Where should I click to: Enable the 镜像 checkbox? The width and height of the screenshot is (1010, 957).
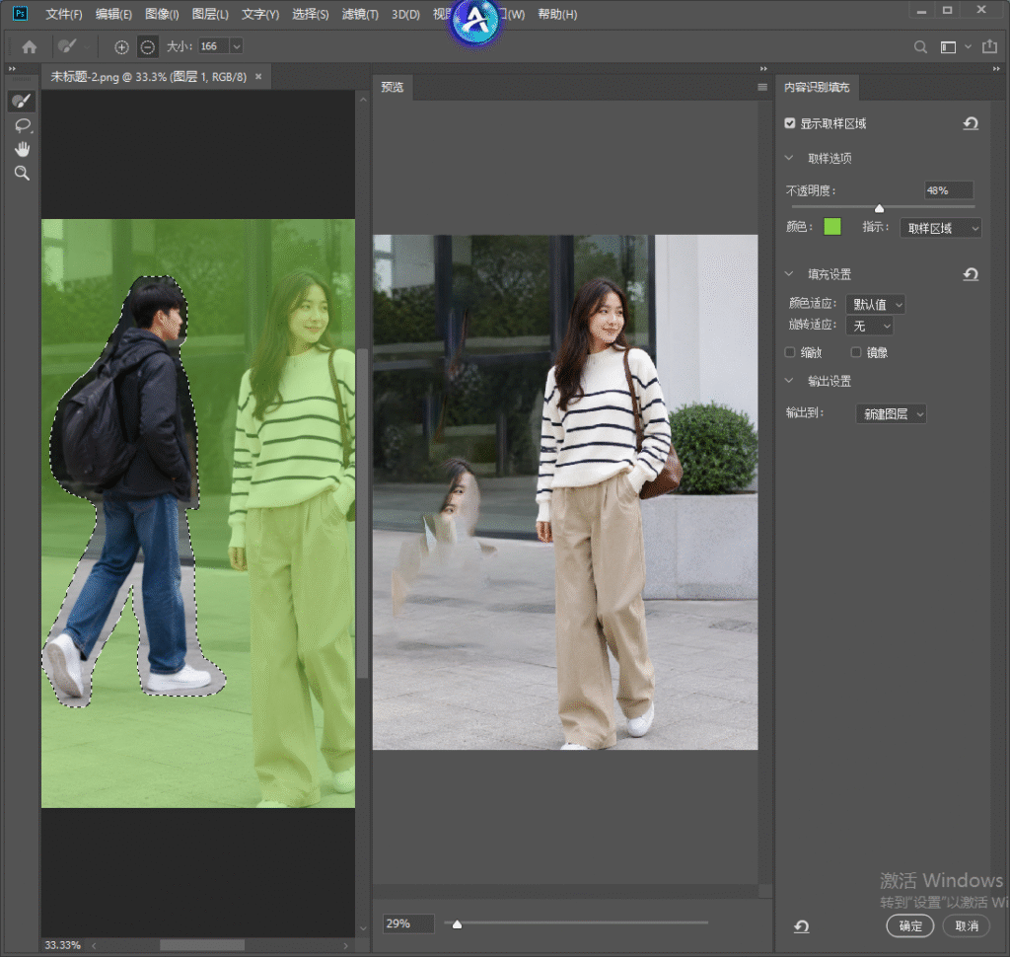tap(855, 352)
